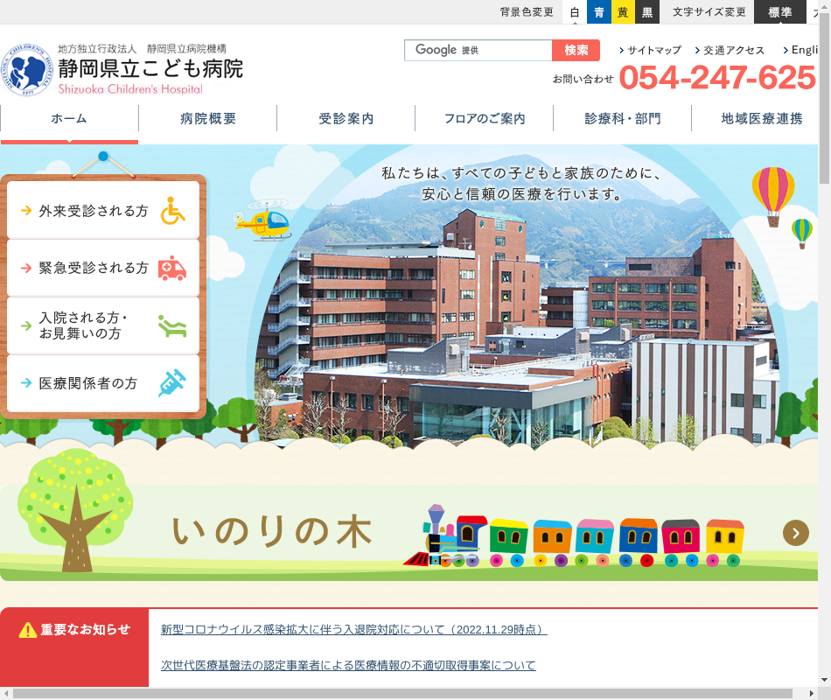The image size is (831, 700).
Task: Click the いのりの木 tree illustration
Action: coord(75,509)
